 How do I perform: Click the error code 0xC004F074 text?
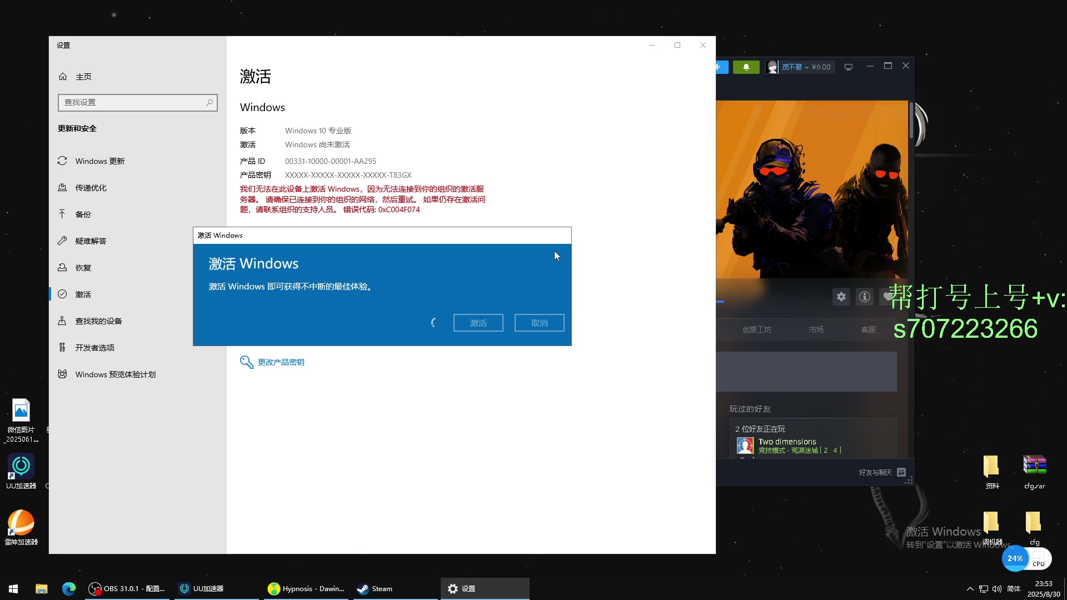tap(399, 209)
